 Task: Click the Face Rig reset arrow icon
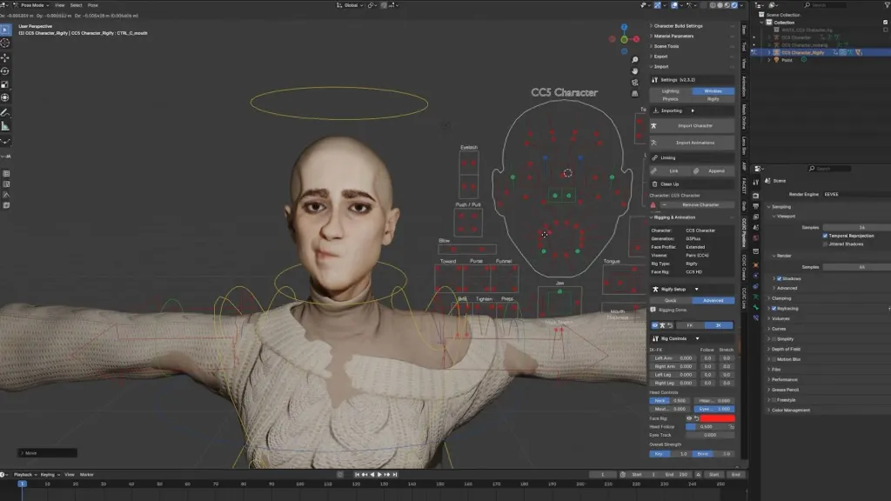696,418
